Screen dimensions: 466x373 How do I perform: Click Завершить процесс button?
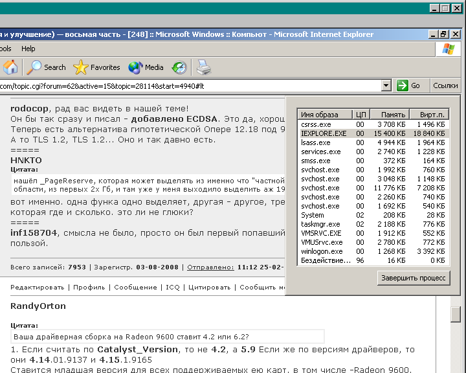pyautogui.click(x=414, y=278)
